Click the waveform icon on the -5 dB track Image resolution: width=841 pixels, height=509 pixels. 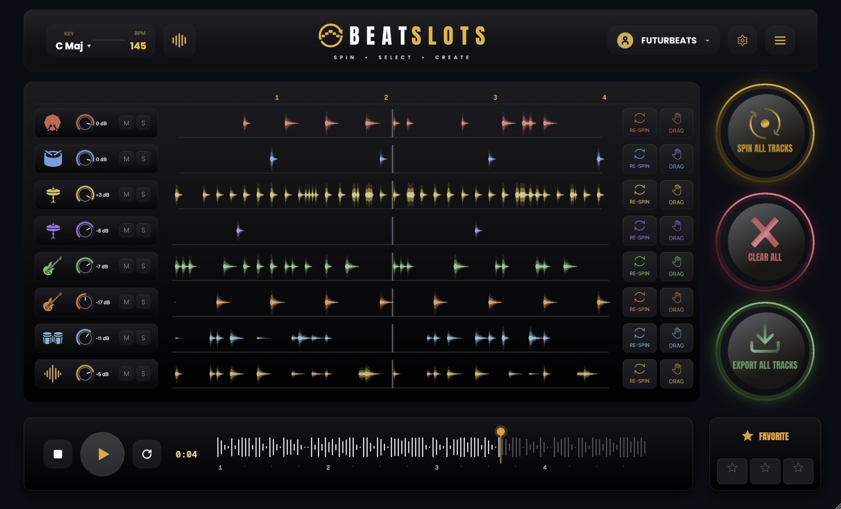[53, 374]
